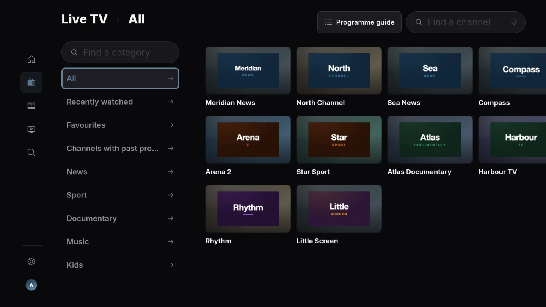
Task: Open the Meridian News channel thumbnail
Action: coord(248,70)
